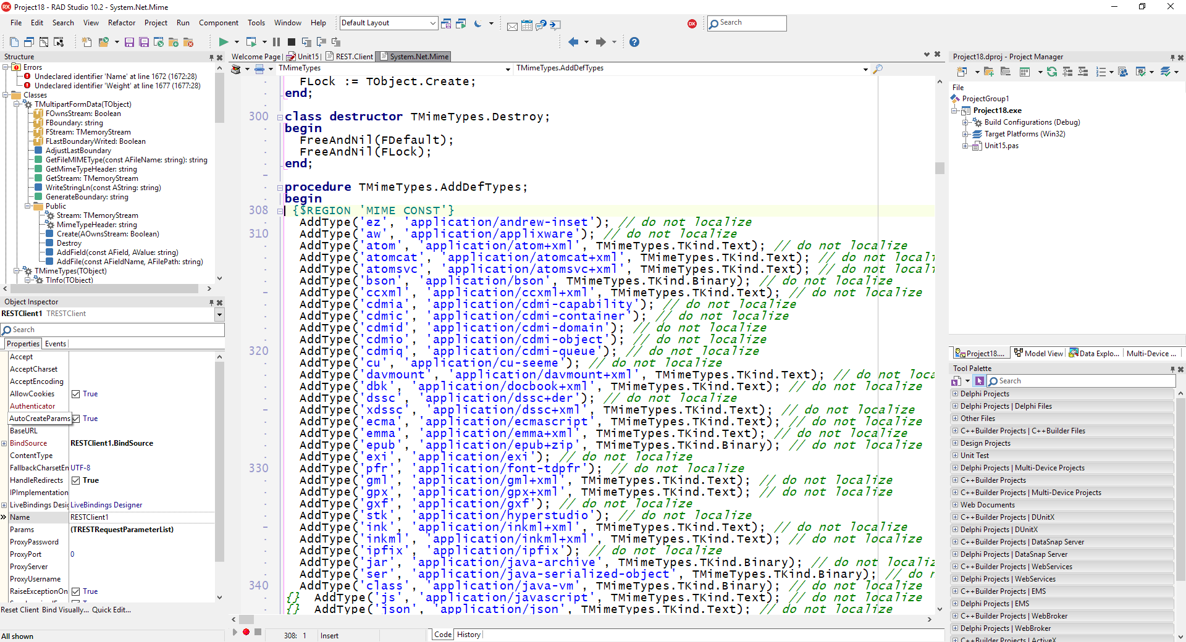This screenshot has width=1186, height=642.
Task: Switch to the History tab below the editor
Action: pyautogui.click(x=468, y=635)
